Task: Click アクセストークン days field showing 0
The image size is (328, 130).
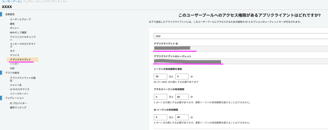Action: 160,97
